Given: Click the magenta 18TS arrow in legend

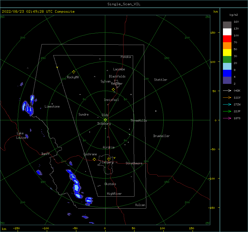Looking at the screenshot, I should tap(227, 118).
